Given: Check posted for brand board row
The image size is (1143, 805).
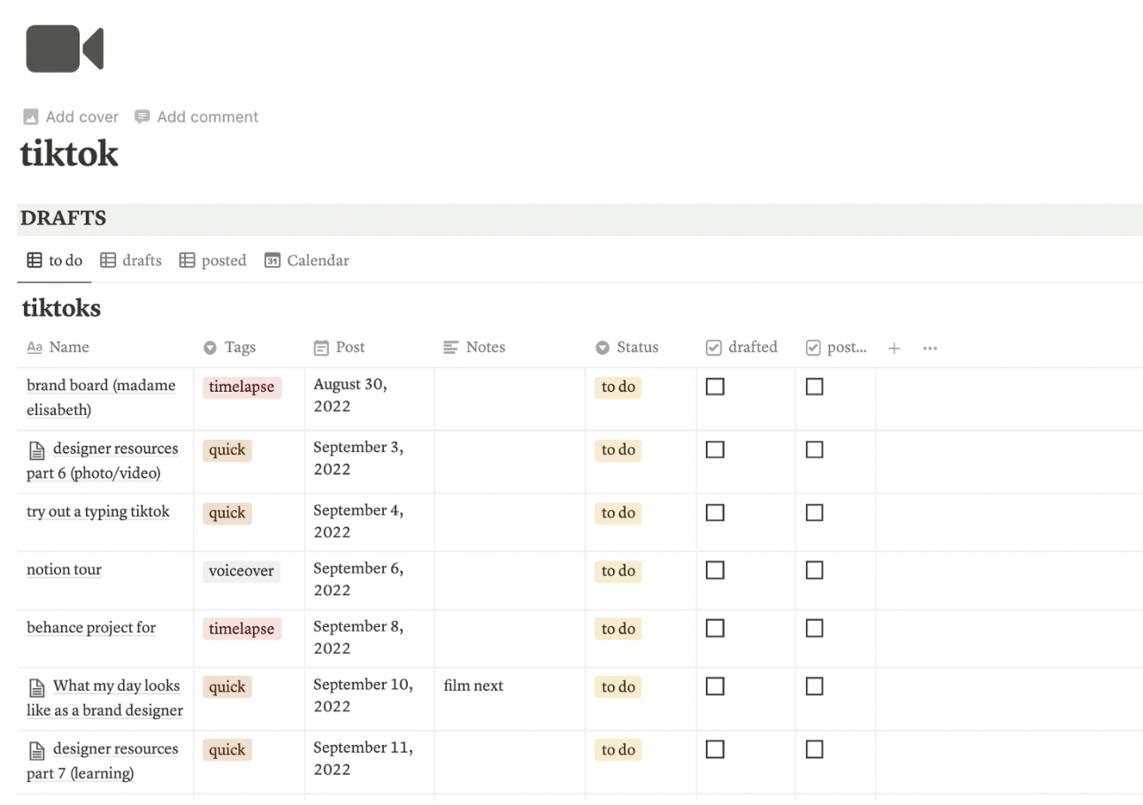Looking at the screenshot, I should click(815, 387).
